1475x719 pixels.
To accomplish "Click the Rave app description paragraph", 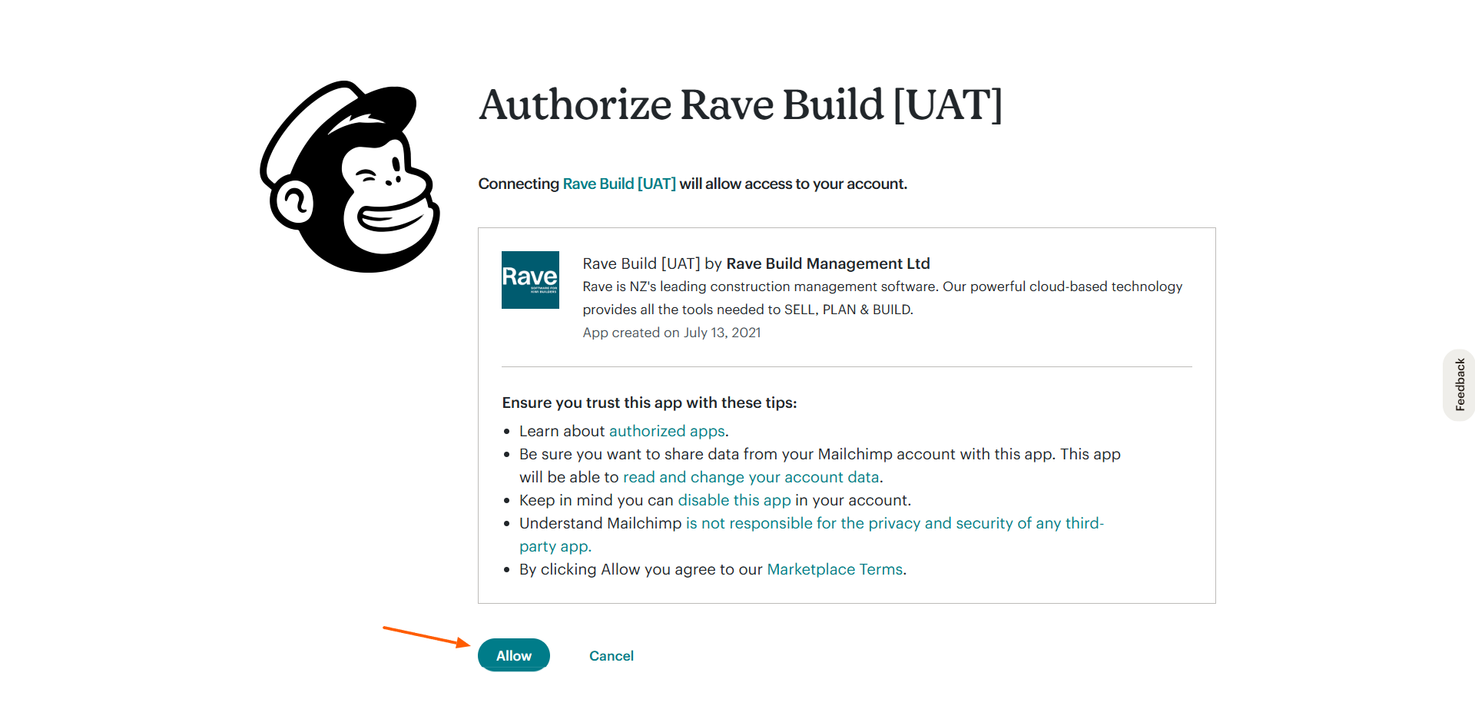I will (x=883, y=298).
